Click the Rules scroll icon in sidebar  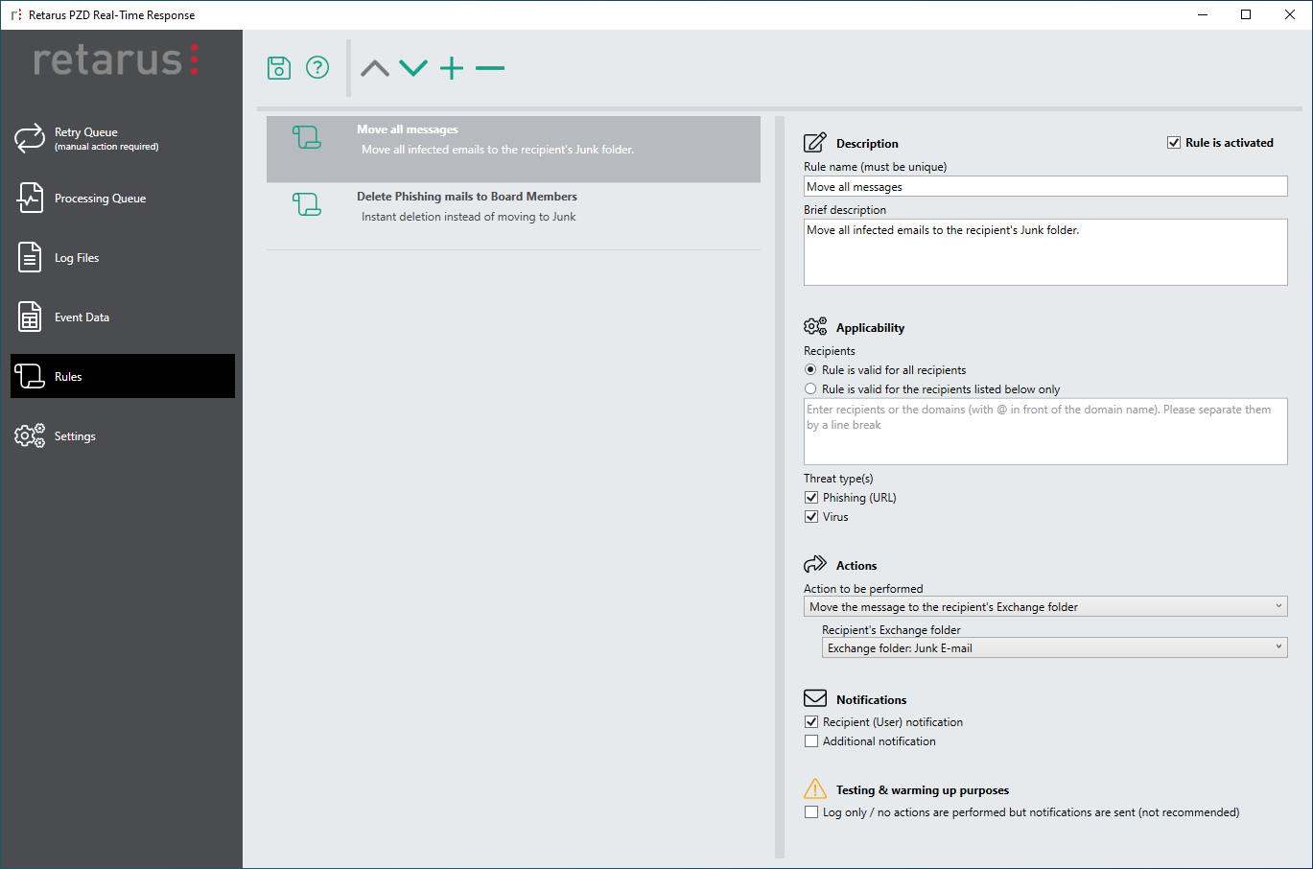[30, 376]
